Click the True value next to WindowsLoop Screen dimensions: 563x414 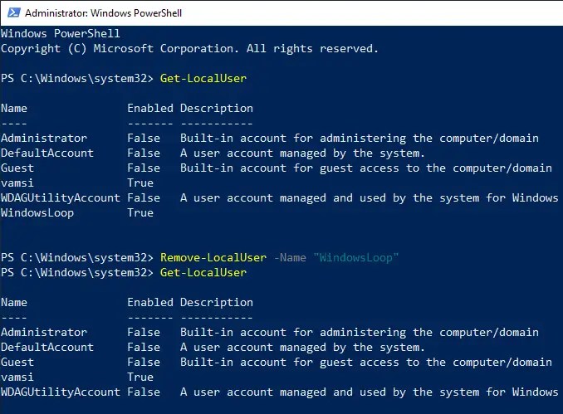tap(140, 212)
